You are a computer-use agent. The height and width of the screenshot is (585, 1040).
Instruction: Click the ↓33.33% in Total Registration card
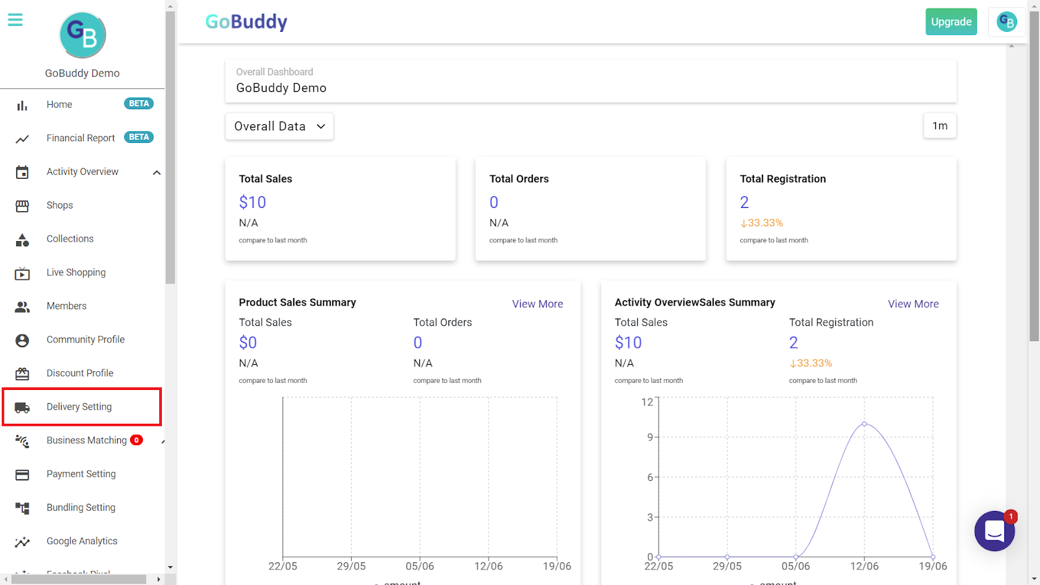[761, 223]
